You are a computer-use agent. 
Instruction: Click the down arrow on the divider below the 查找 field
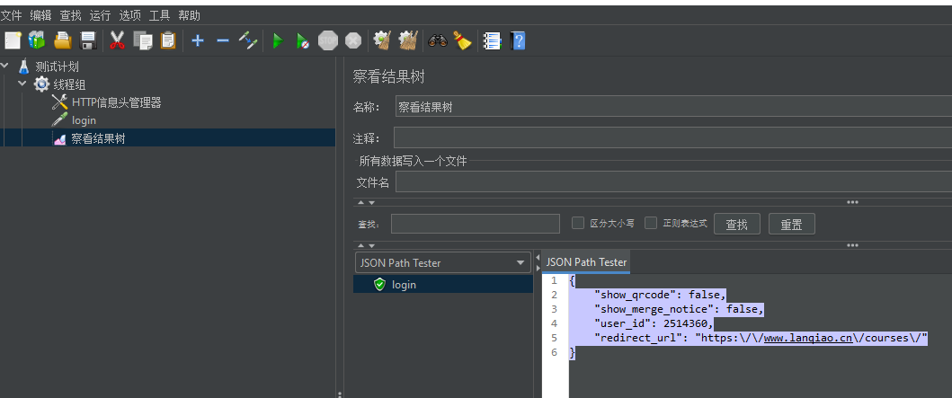pos(371,245)
